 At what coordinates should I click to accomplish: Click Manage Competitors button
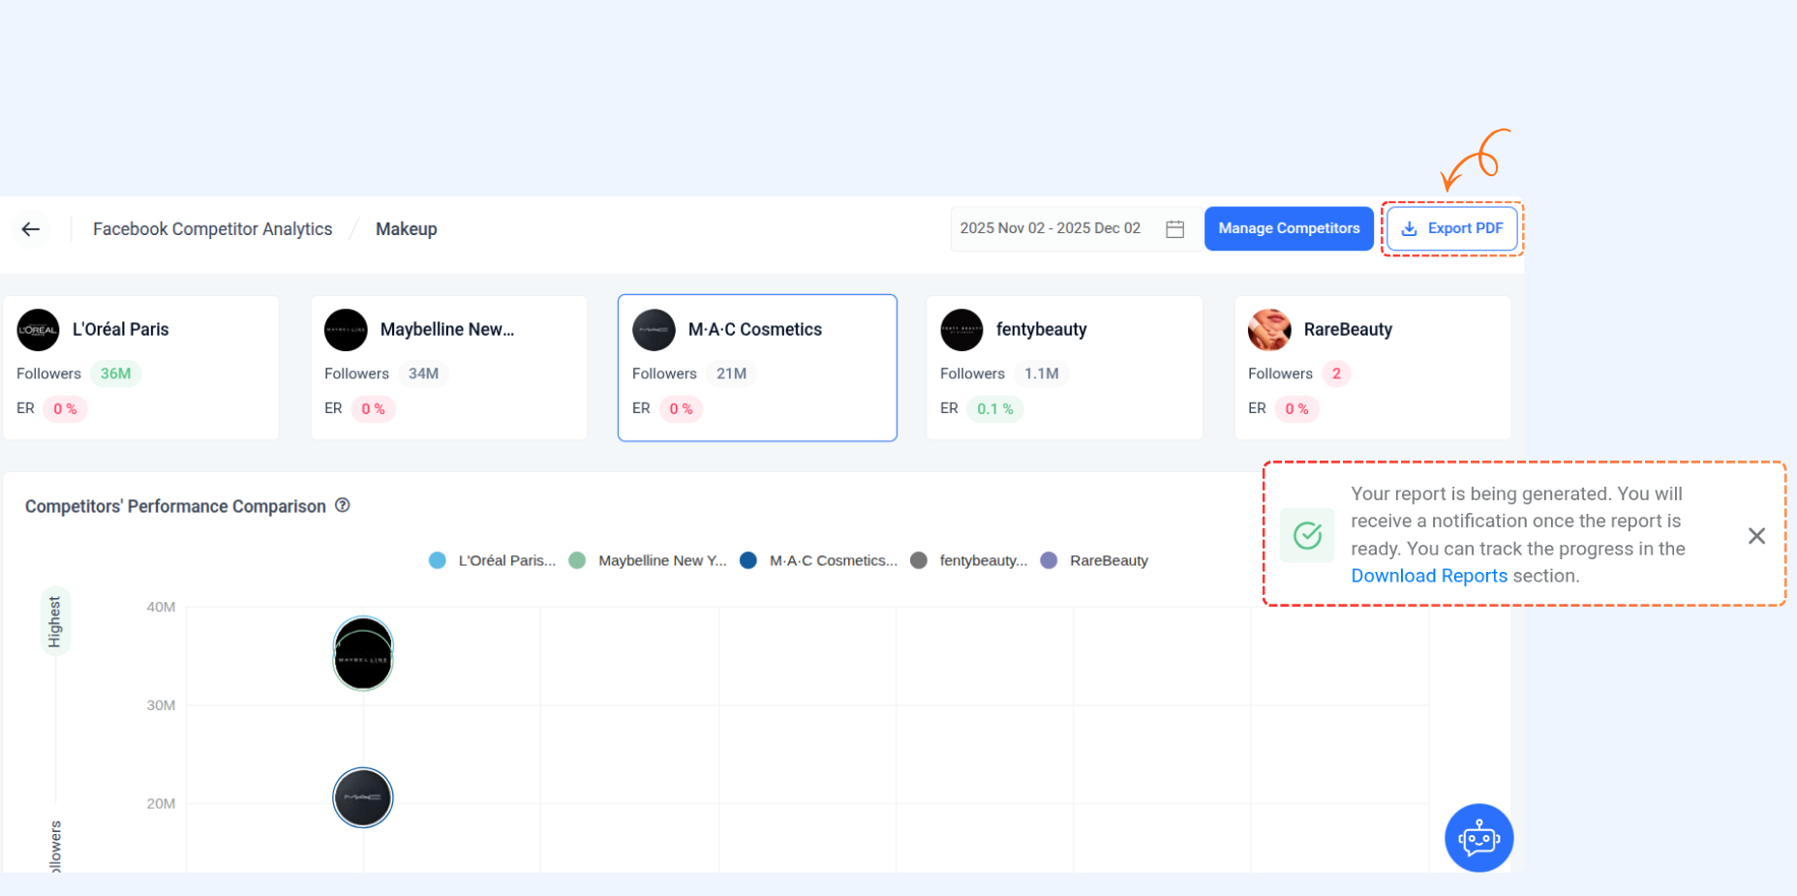(x=1289, y=228)
